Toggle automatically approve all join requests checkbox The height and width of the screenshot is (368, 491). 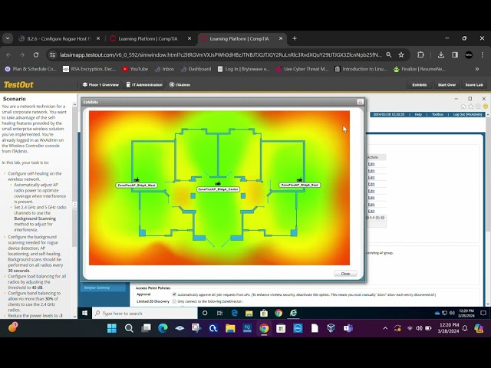175,294
